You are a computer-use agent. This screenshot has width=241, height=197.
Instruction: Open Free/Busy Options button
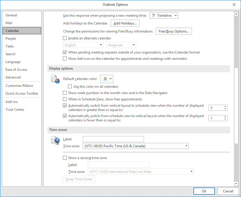click(x=174, y=31)
